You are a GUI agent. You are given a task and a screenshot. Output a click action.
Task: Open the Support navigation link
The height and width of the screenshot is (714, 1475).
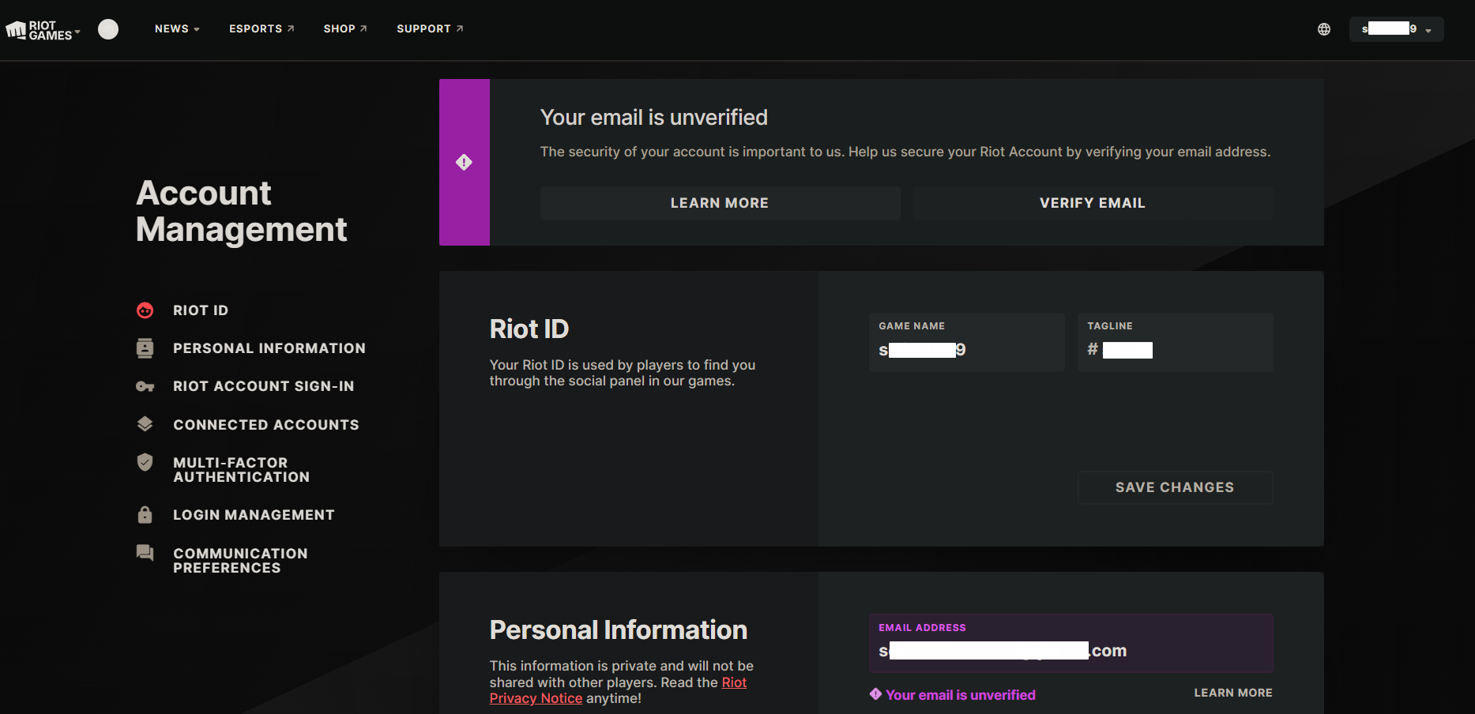click(x=430, y=29)
